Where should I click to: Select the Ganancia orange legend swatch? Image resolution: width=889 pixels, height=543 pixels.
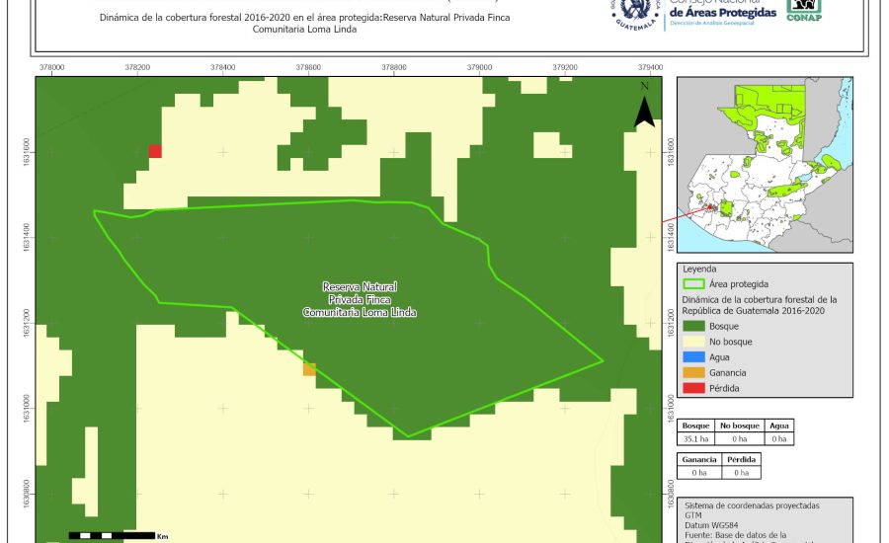point(693,372)
